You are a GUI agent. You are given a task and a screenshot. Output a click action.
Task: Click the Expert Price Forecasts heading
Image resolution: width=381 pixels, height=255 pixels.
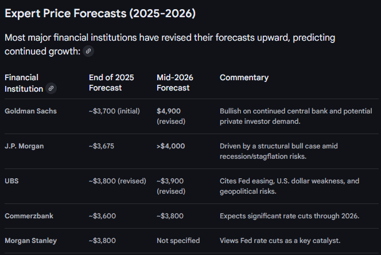pyautogui.click(x=101, y=14)
